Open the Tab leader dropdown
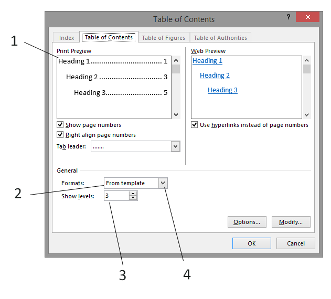 click(175, 146)
